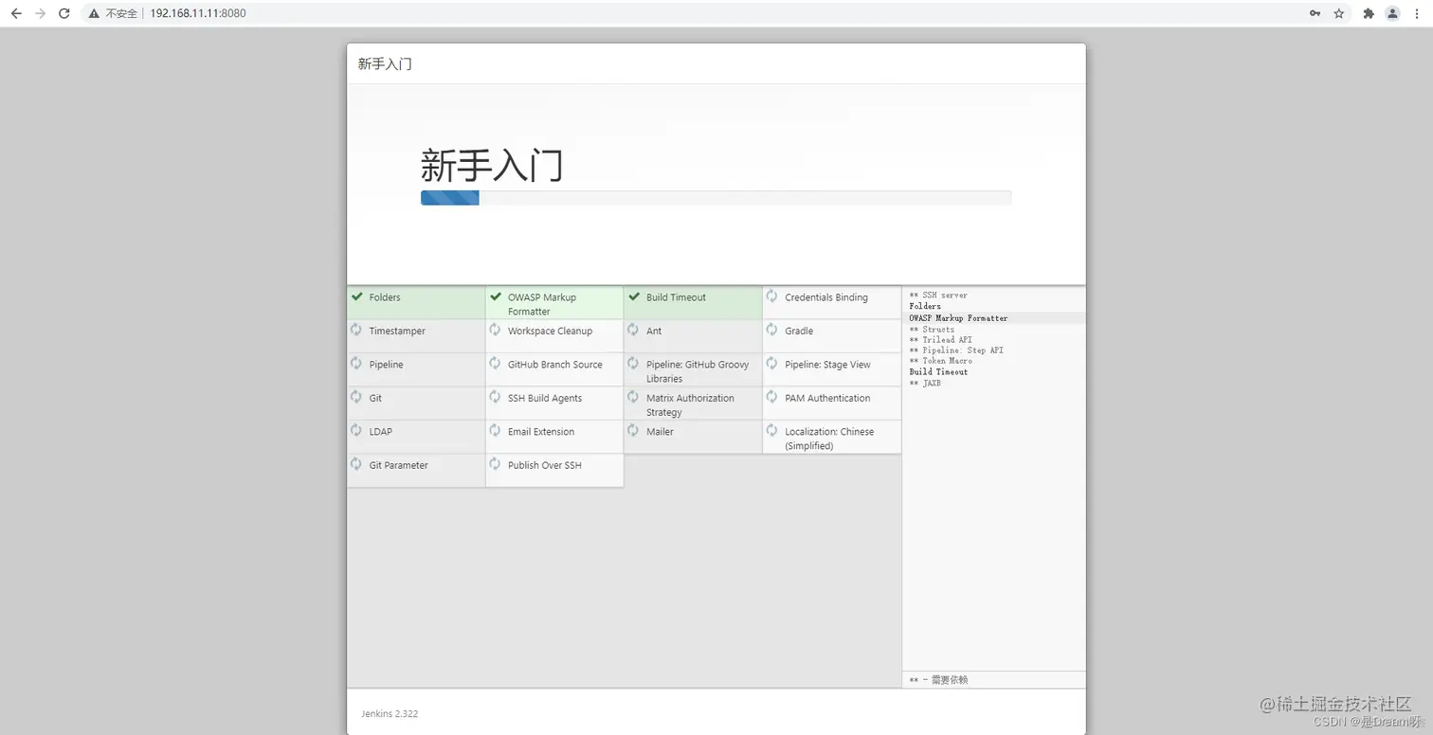This screenshot has width=1433, height=735.
Task: Click spinner beside Pipeline: GitHub Groovy Libraries
Action: [633, 364]
